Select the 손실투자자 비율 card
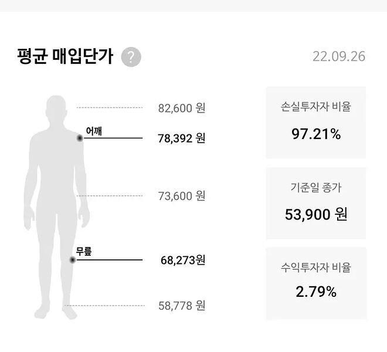 (316, 122)
